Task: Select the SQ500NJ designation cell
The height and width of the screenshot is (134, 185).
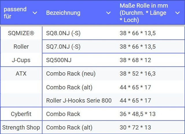Action: point(59,60)
